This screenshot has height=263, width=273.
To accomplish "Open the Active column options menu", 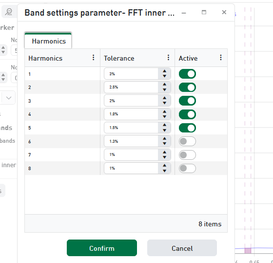I will coord(220,58).
